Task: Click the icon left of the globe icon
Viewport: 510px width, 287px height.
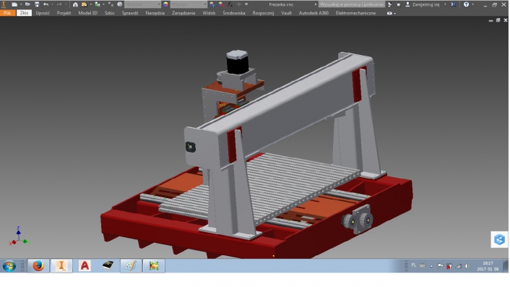Action: point(111,4)
